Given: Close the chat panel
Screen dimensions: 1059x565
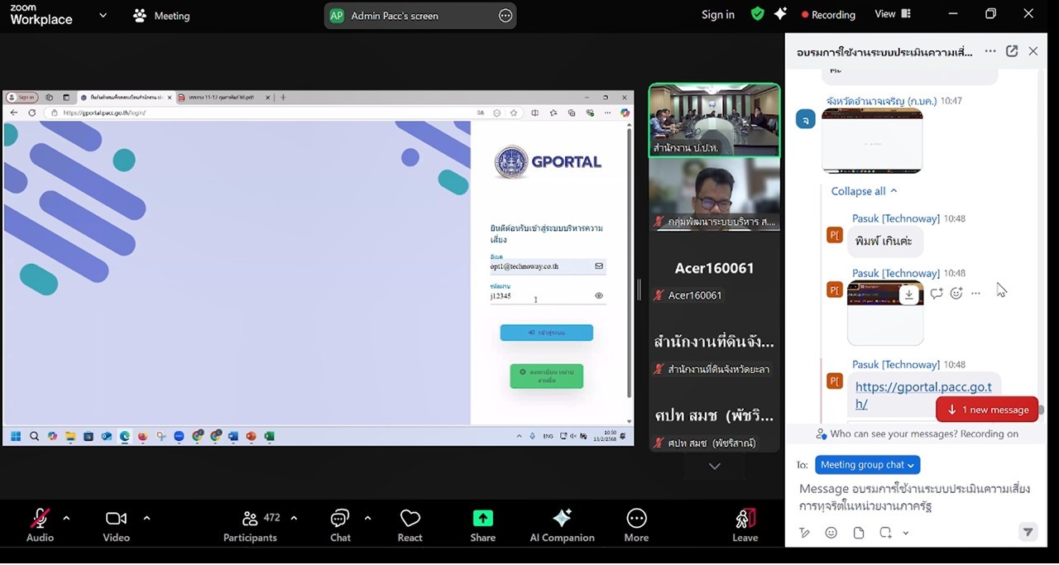Looking at the screenshot, I should coord(1033,51).
